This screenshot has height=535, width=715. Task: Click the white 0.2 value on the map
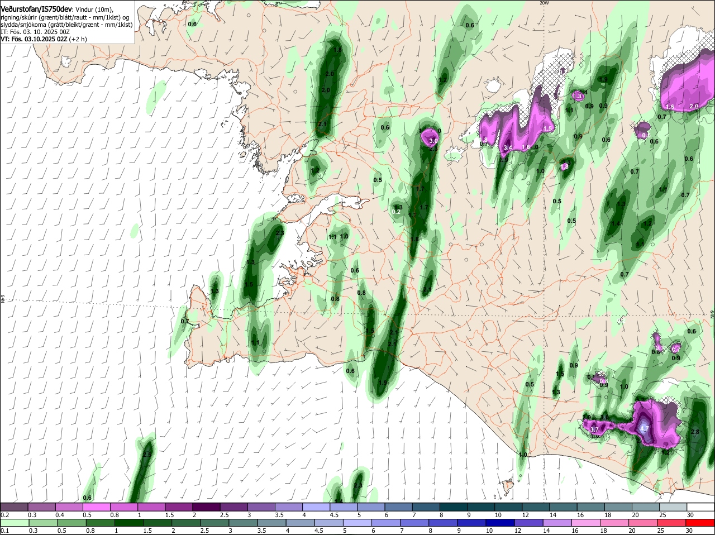coord(397,212)
